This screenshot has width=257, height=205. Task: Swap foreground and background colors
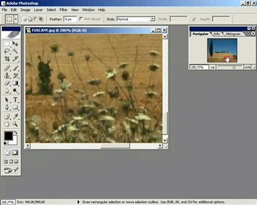(x=16, y=132)
